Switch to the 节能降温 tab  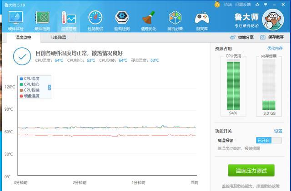coord(58,37)
